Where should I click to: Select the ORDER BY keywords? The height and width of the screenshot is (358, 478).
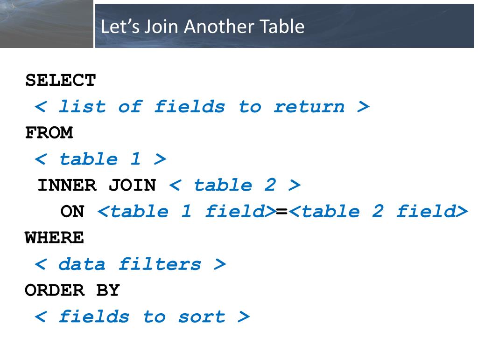(x=72, y=290)
